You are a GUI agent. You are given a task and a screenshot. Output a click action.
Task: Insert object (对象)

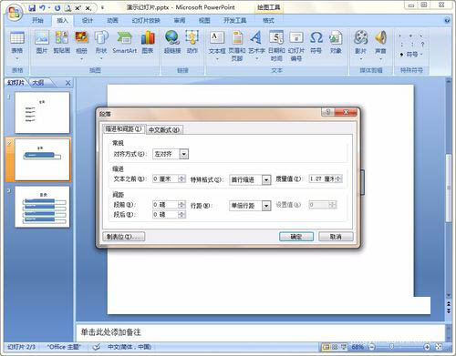click(336, 43)
